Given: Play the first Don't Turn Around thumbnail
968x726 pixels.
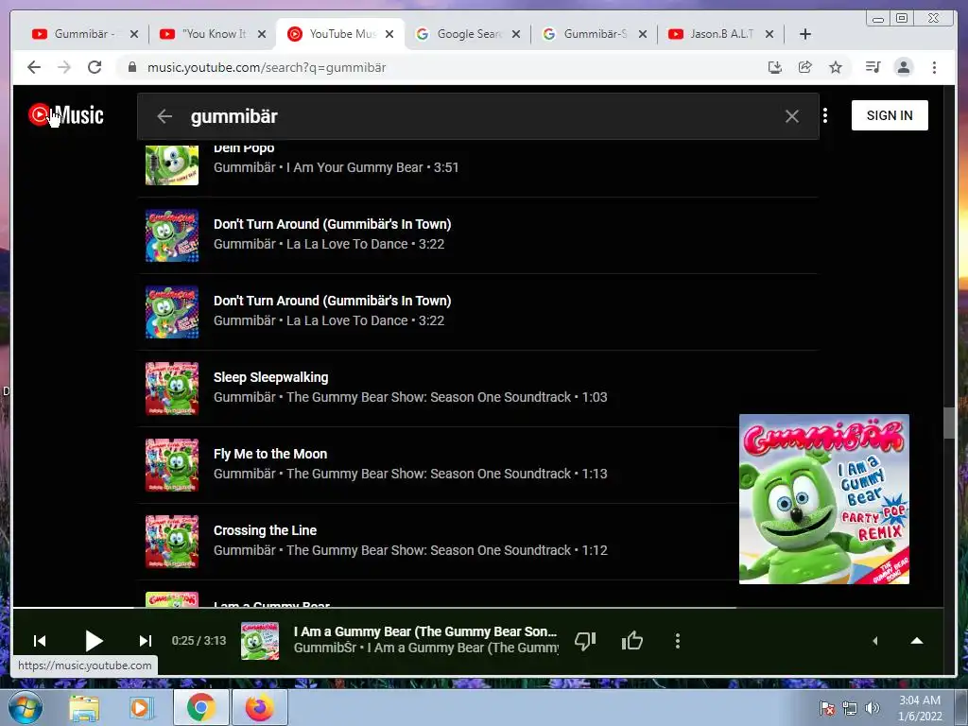Looking at the screenshot, I should [172, 235].
